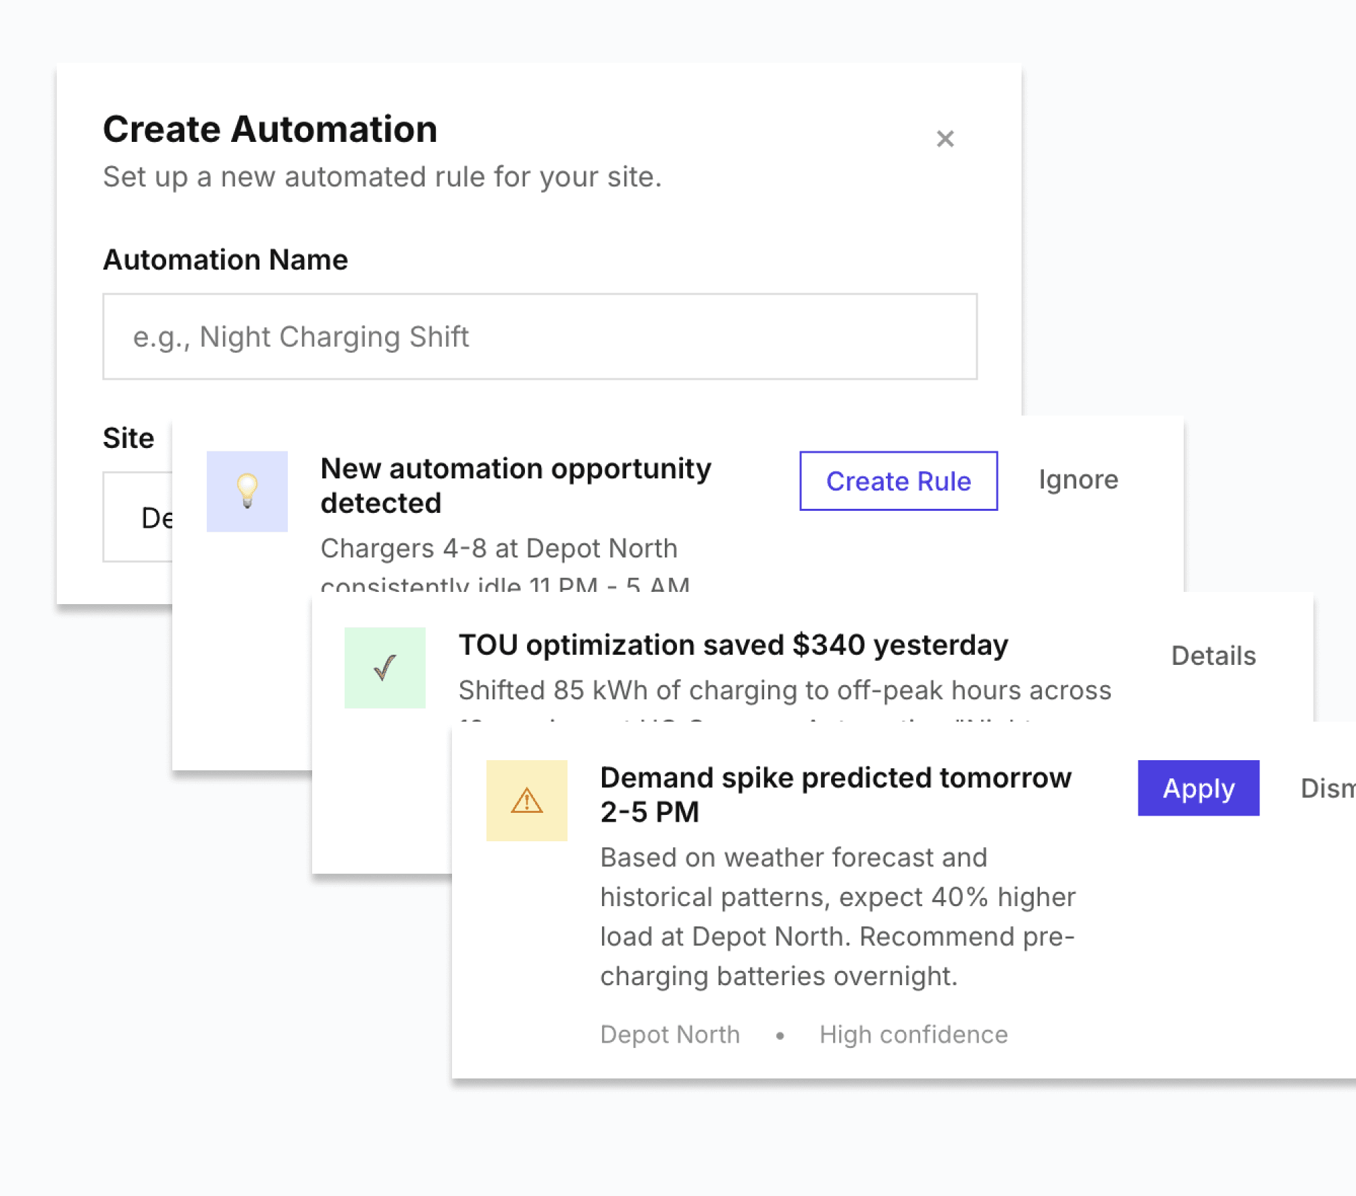
Task: Click the orange warning triangle icon
Action: pos(526,801)
